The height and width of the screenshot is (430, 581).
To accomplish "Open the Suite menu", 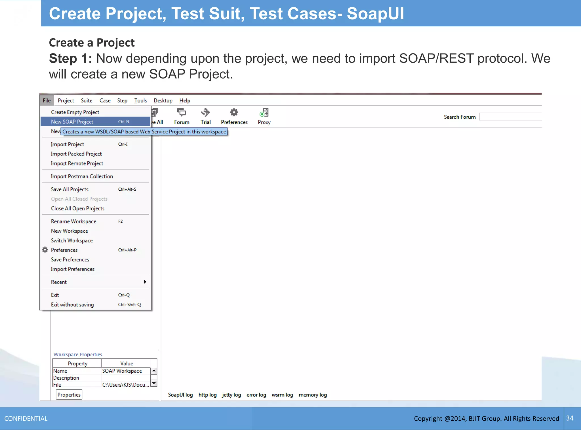I will click(87, 101).
